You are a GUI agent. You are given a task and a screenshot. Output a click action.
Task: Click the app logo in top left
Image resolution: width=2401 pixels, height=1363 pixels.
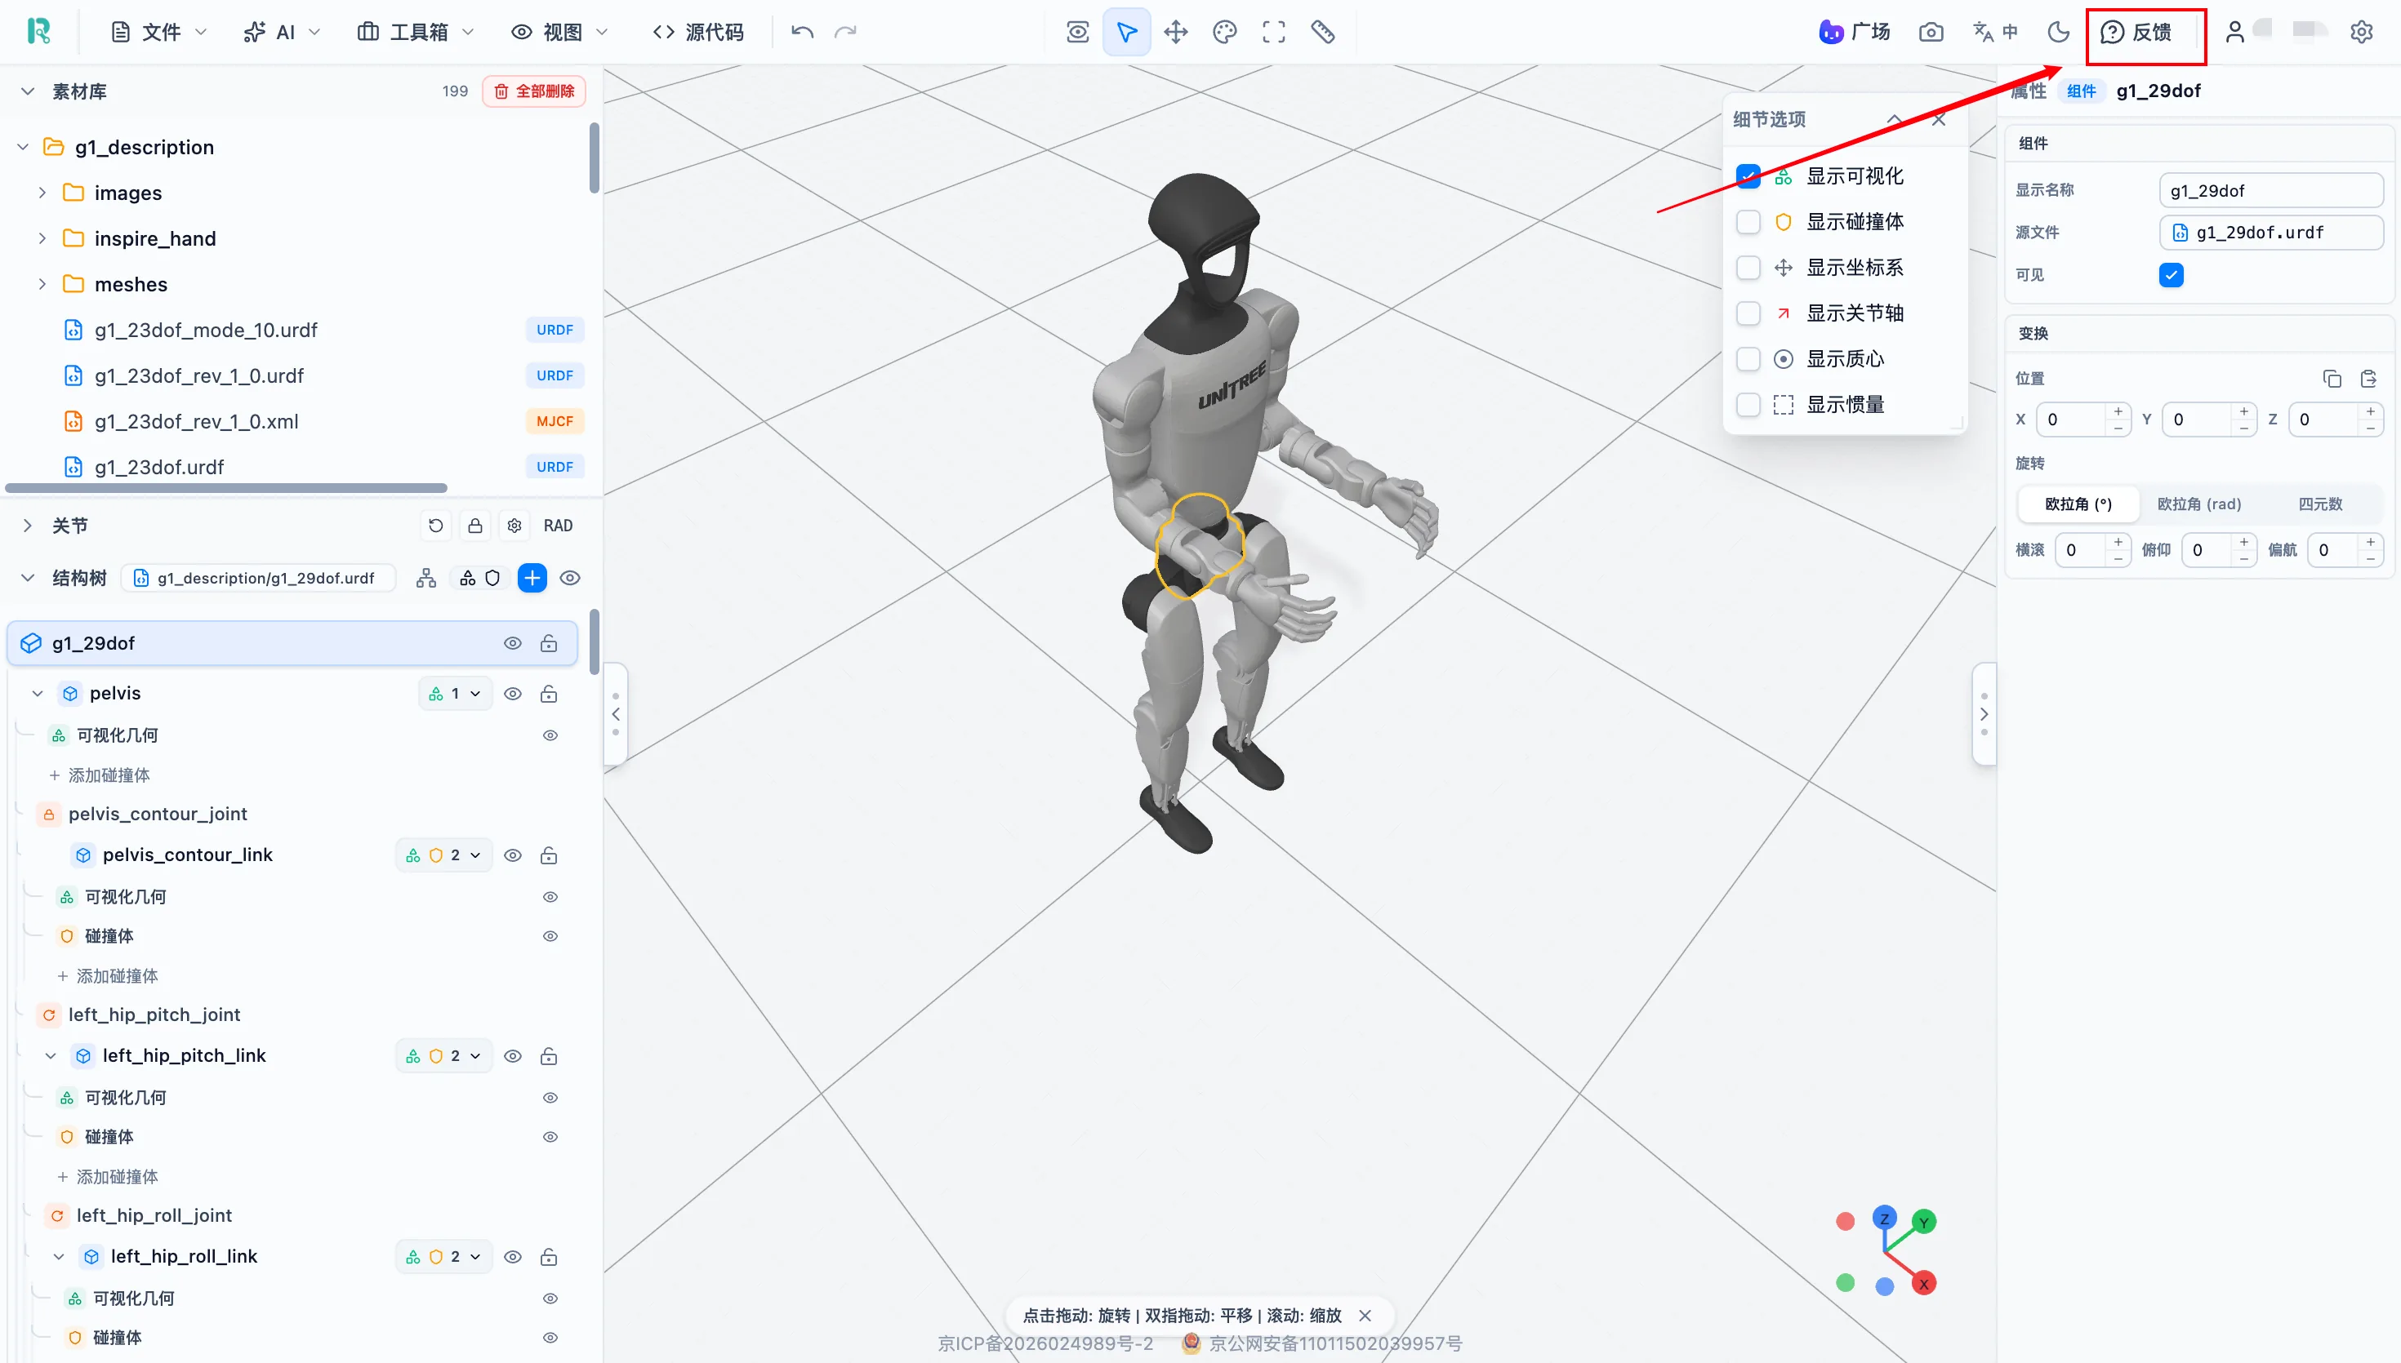pyautogui.click(x=38, y=32)
